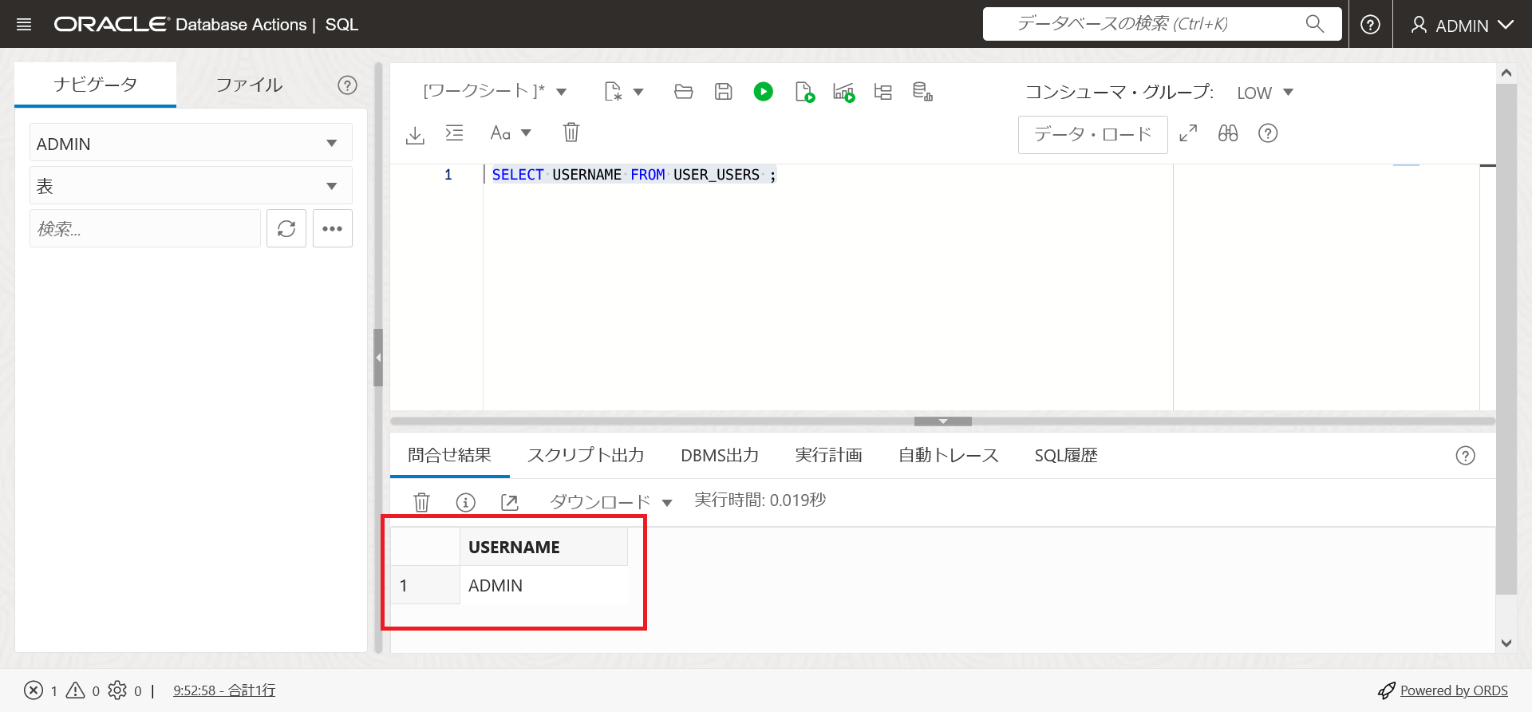Open the worksheet name dropdown arrow
Viewport: 1532px width, 712px height.
coord(562,92)
